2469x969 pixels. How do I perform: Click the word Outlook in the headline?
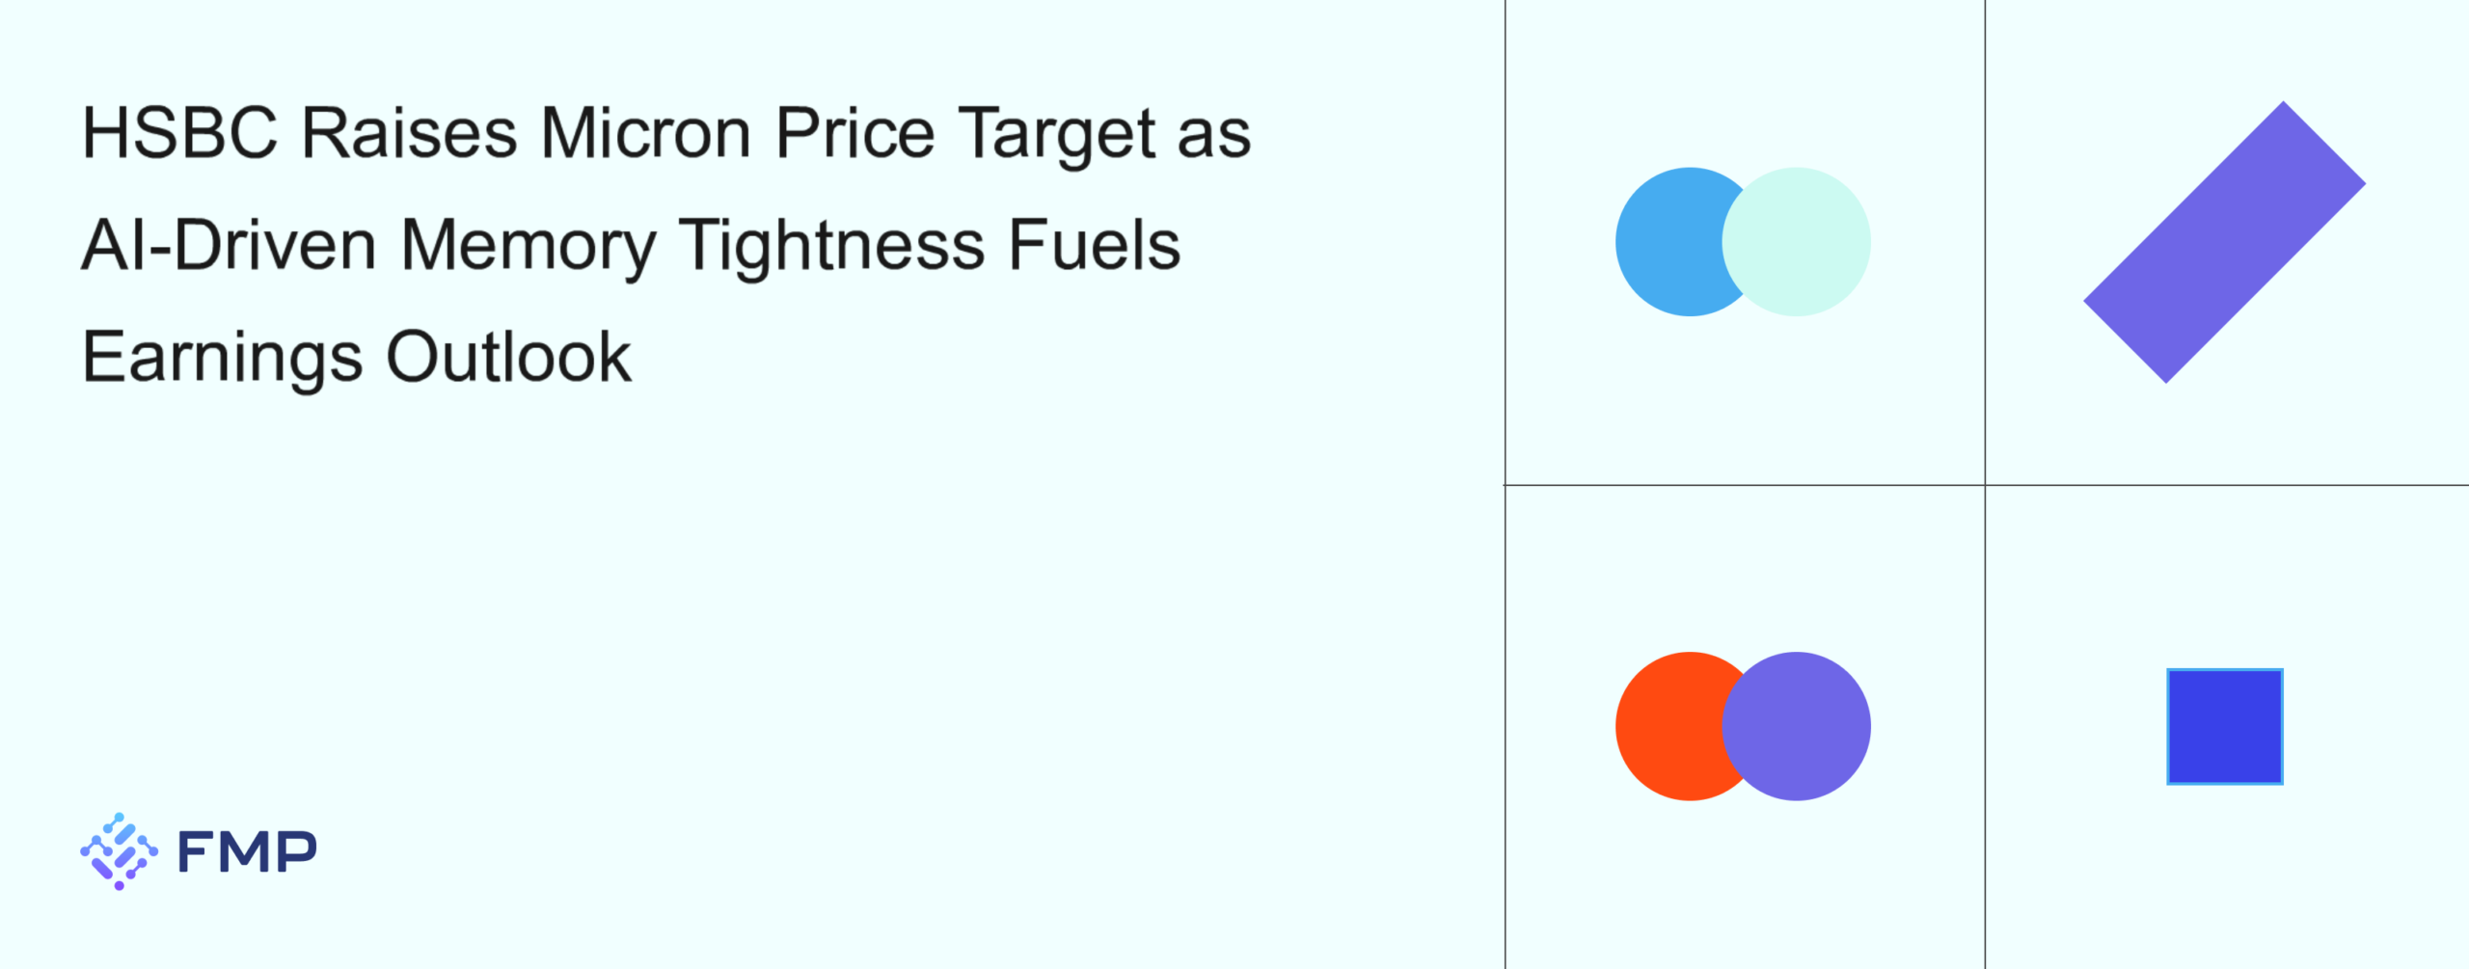(508, 358)
